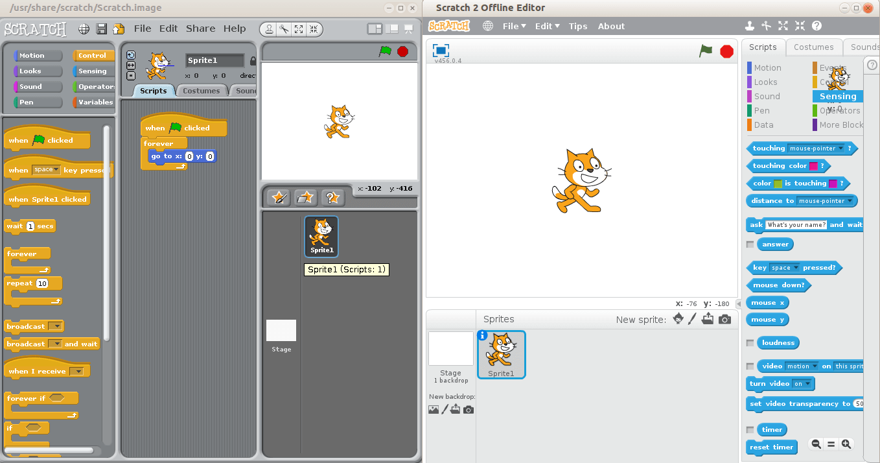Switch to small stage layout in Scratch 1.4
The image size is (880, 463).
pyautogui.click(x=375, y=29)
